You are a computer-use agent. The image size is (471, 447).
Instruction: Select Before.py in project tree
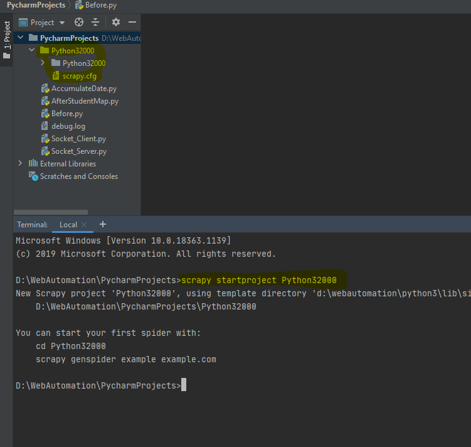(67, 114)
